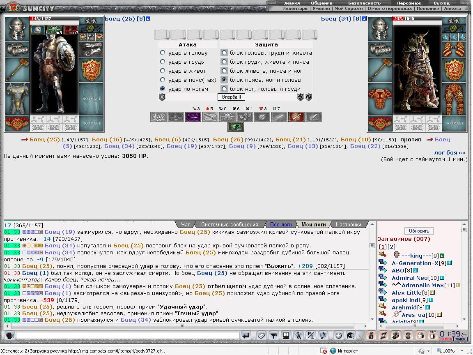The image size is (473, 355).
Task: Click the skull icon beside ---king---
Action: [x=396, y=255]
